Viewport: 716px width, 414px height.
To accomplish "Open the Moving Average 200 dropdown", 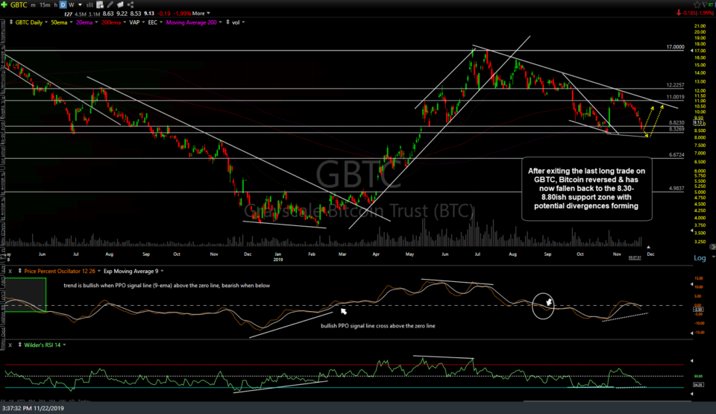I will point(221,22).
